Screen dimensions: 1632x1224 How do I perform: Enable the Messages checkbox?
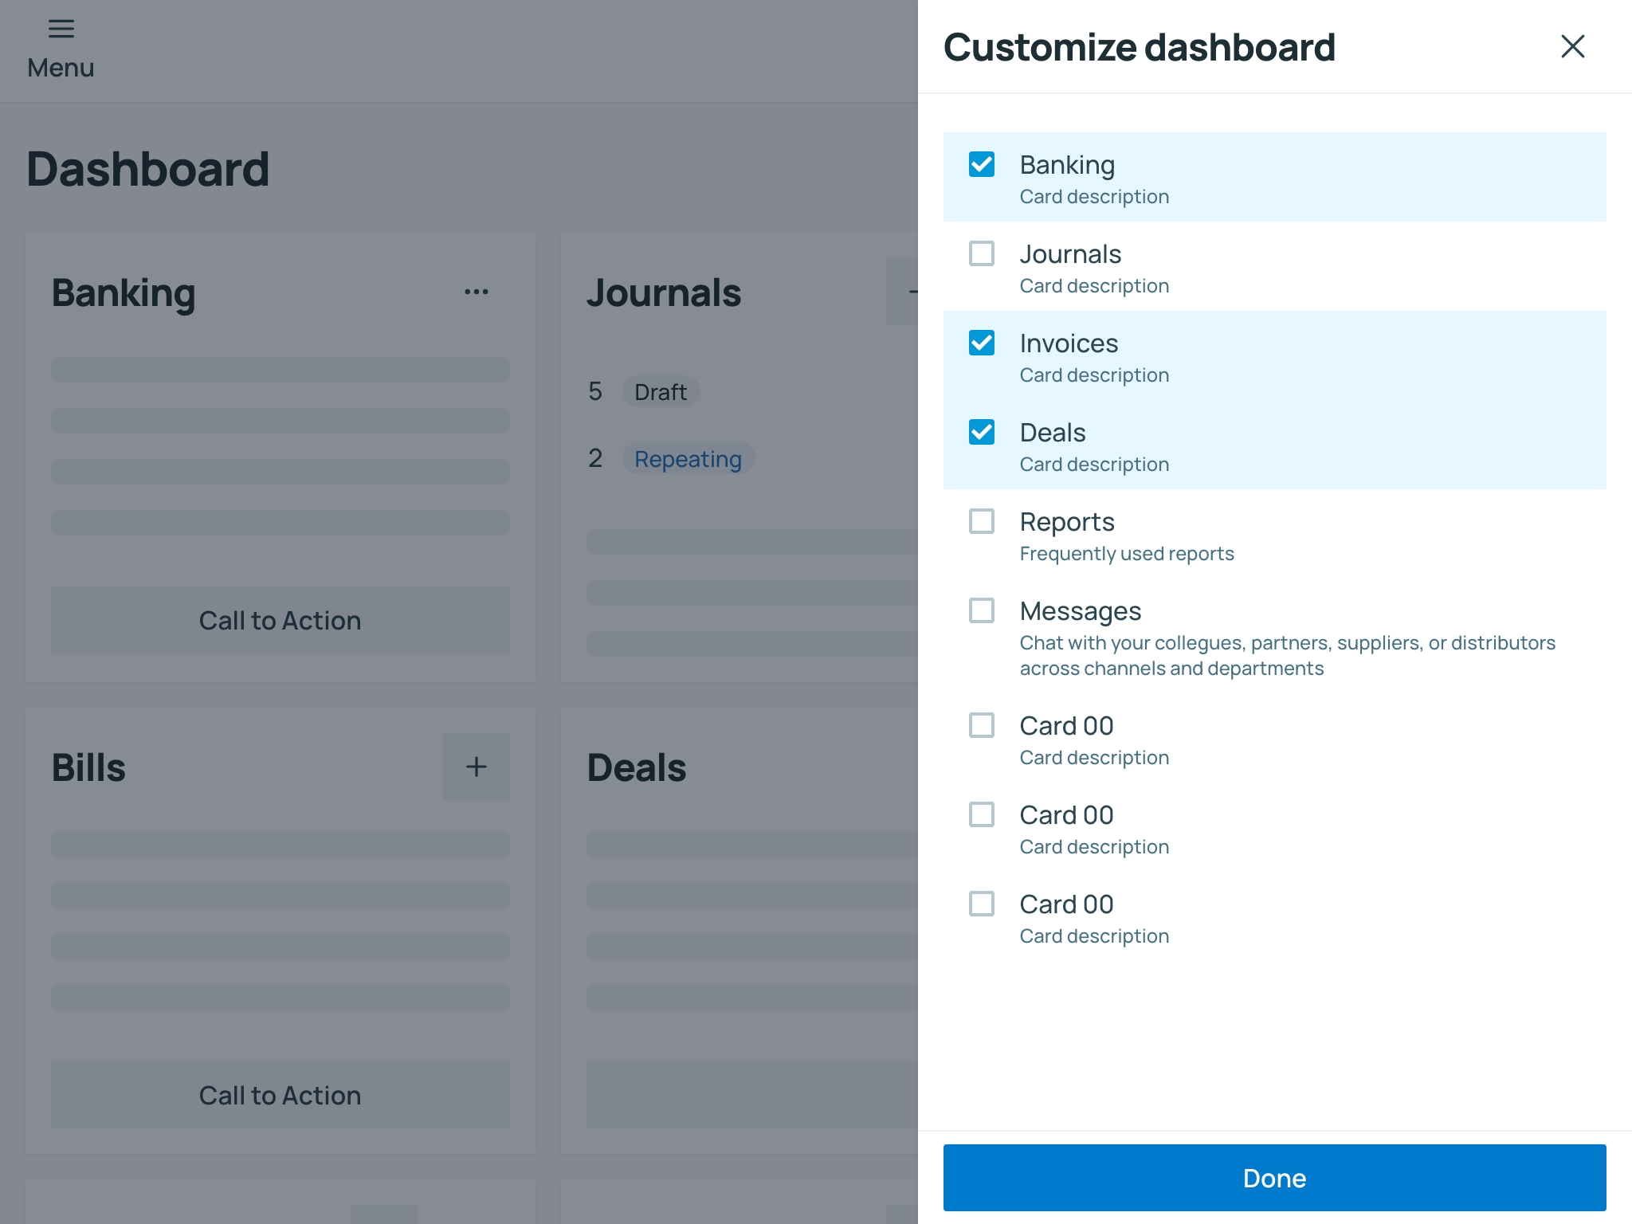pos(982,610)
